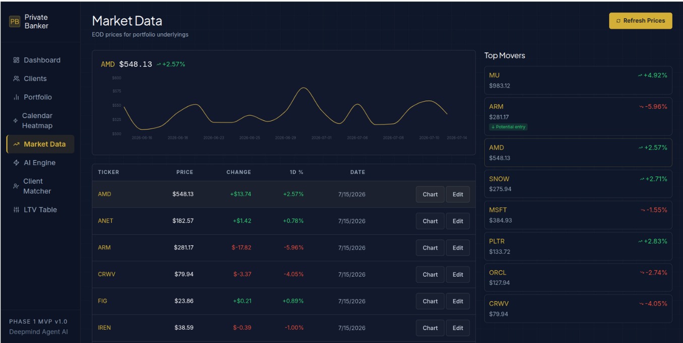
Task: Click the AMD price line chart
Action: pyautogui.click(x=285, y=108)
